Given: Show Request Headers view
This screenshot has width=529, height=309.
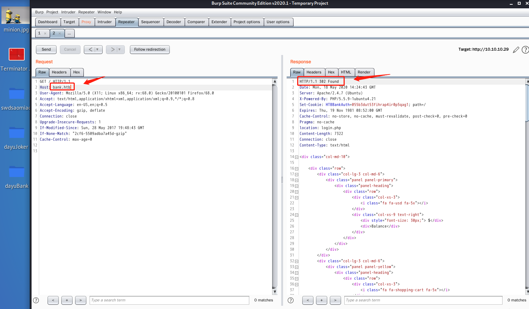Looking at the screenshot, I should [x=59, y=72].
